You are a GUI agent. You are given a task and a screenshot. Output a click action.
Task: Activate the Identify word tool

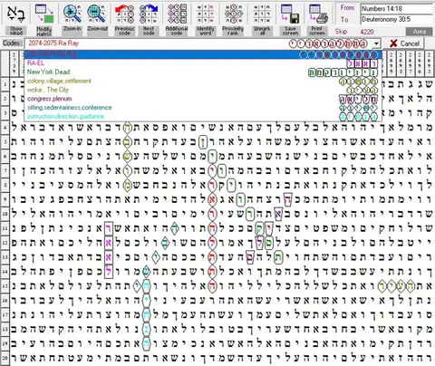pyautogui.click(x=206, y=19)
